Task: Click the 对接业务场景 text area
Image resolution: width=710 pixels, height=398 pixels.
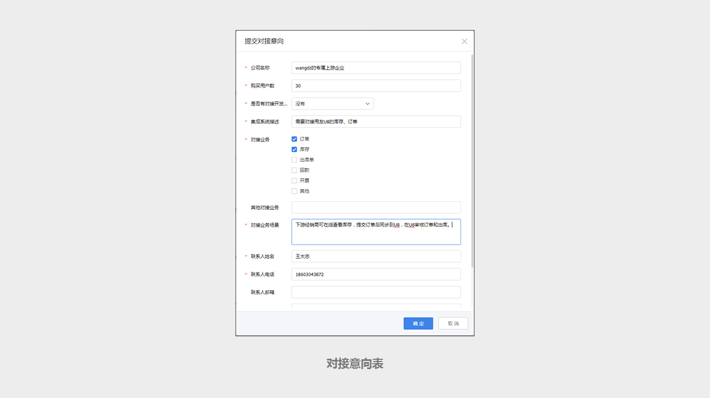Action: tap(376, 236)
